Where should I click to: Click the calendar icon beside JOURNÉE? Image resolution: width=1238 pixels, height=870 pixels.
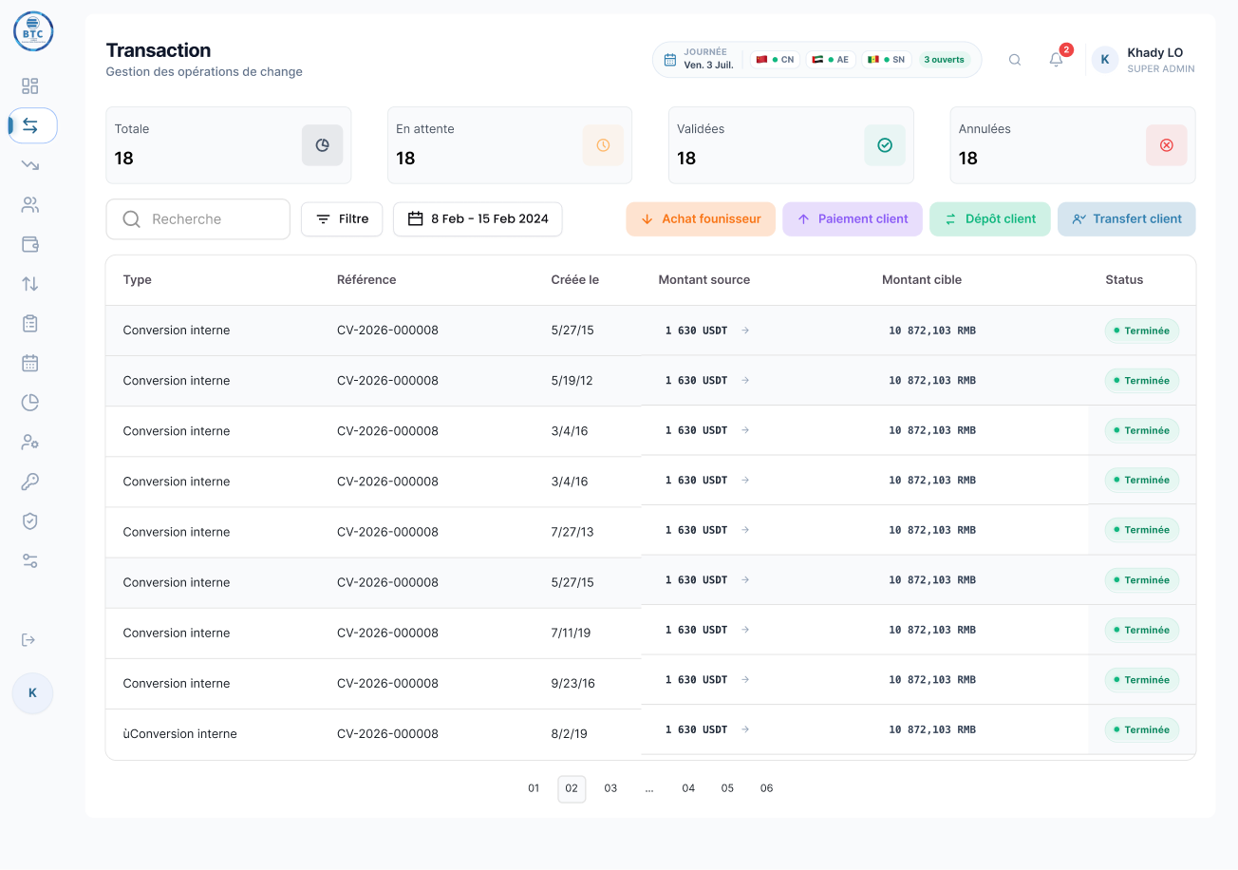tap(670, 60)
